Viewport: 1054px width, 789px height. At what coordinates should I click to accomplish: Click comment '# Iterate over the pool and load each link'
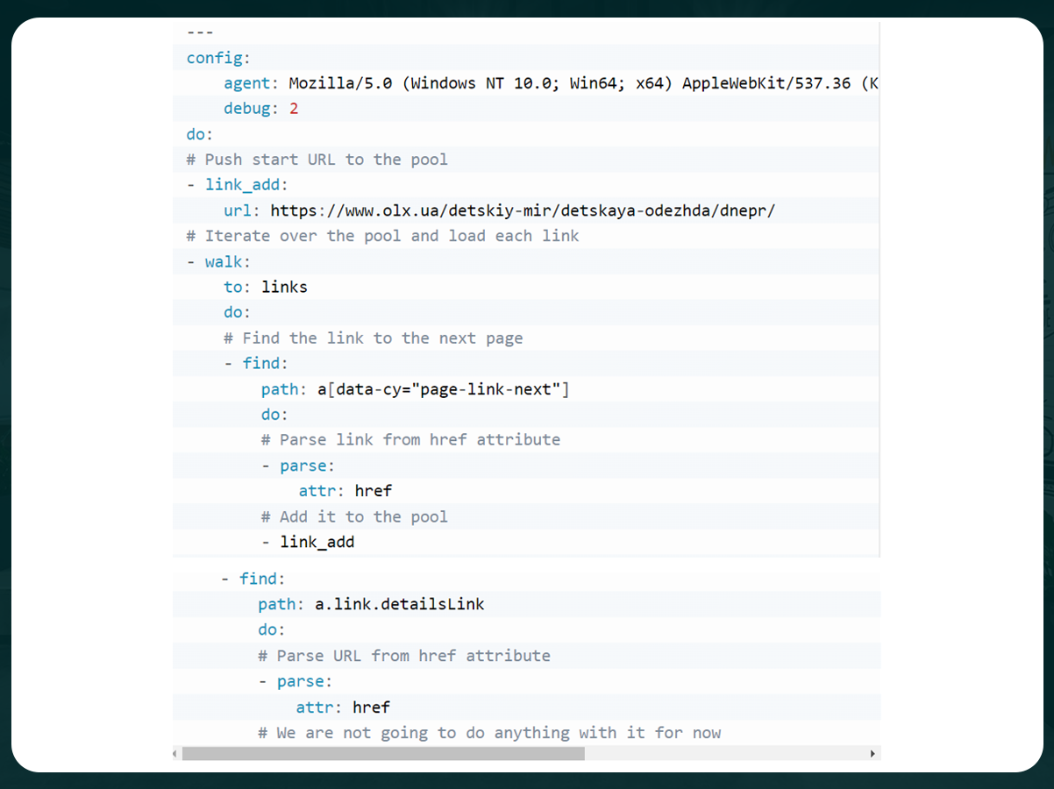382,236
